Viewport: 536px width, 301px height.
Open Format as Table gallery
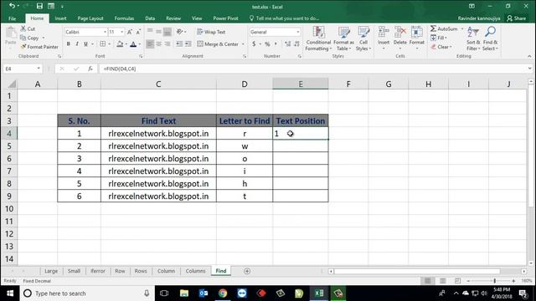tap(343, 38)
